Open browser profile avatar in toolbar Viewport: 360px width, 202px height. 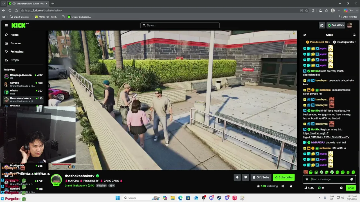pyautogui.click(x=333, y=11)
